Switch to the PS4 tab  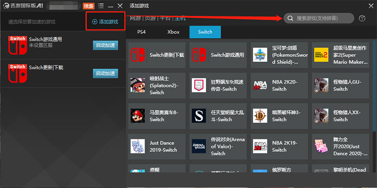pyautogui.click(x=141, y=32)
